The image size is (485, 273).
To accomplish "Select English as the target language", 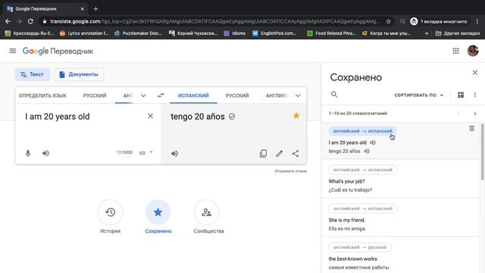I will tap(277, 96).
